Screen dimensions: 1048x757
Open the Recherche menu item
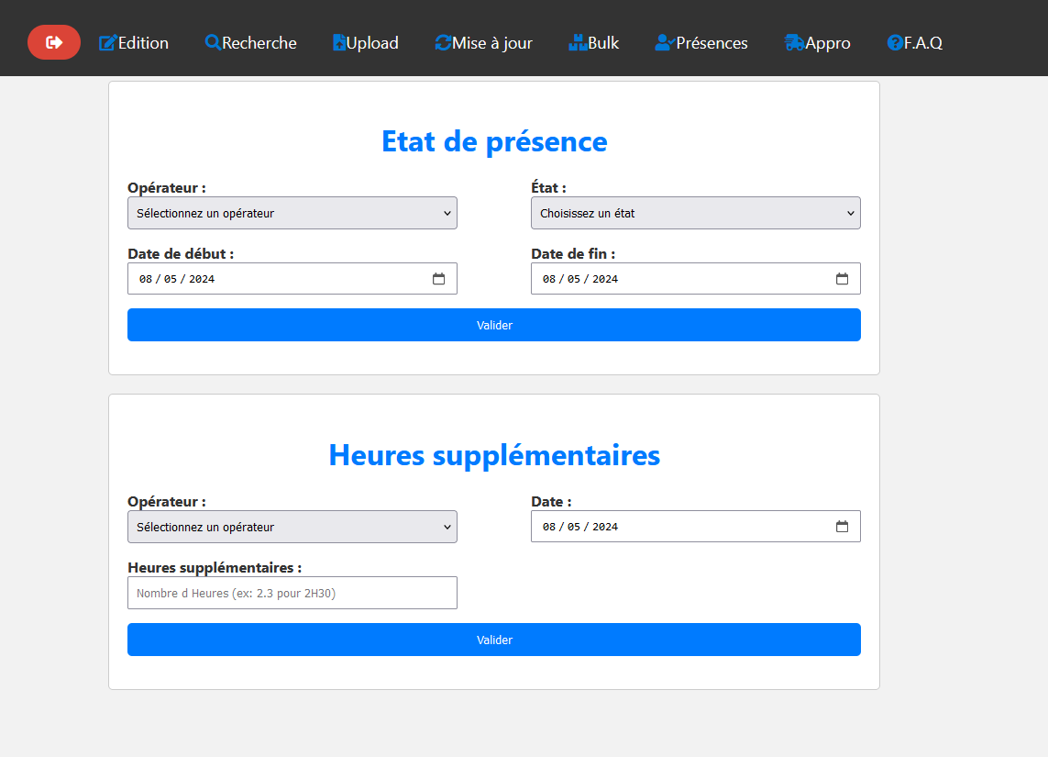259,43
